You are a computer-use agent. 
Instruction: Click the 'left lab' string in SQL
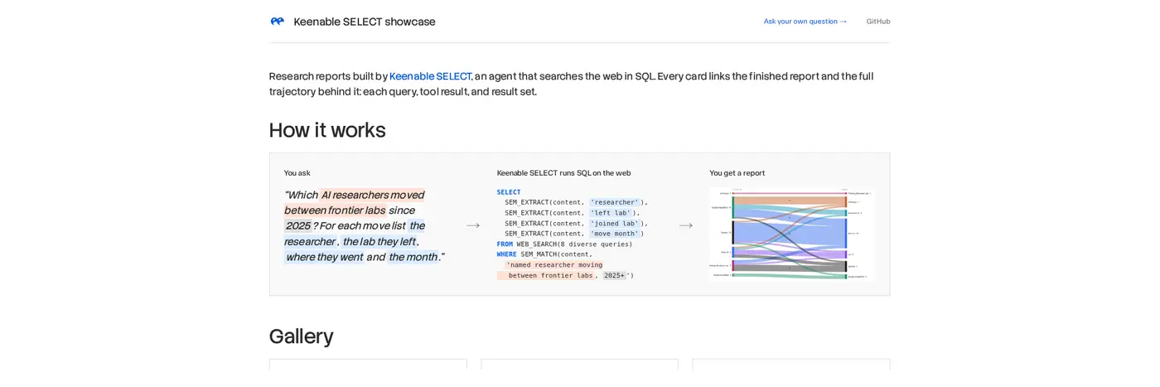click(611, 213)
